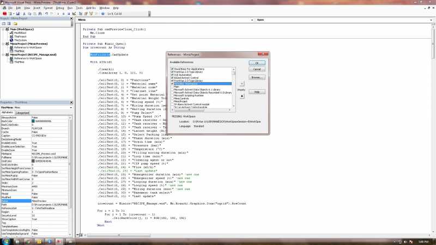Click the Cut scissors icon in toolbar
The height and width of the screenshot is (245, 436).
click(24, 14)
